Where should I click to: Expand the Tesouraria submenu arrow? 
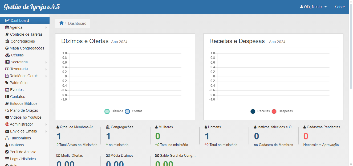[x=46, y=69]
